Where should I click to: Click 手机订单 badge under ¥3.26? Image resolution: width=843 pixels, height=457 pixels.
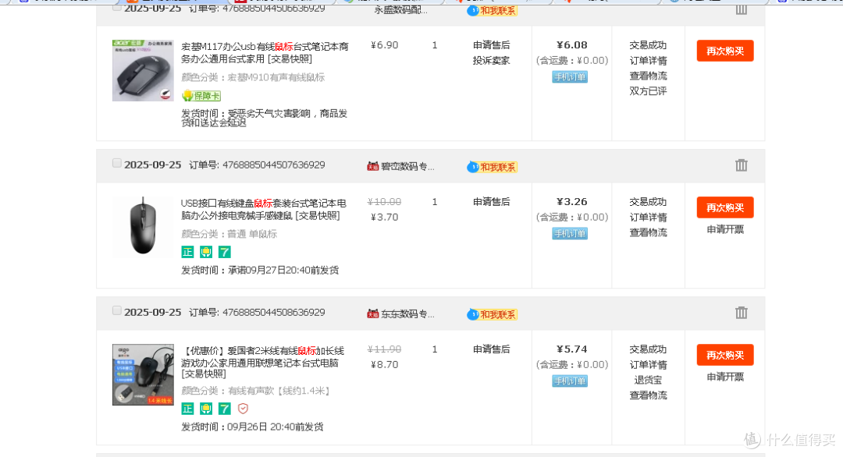click(570, 234)
